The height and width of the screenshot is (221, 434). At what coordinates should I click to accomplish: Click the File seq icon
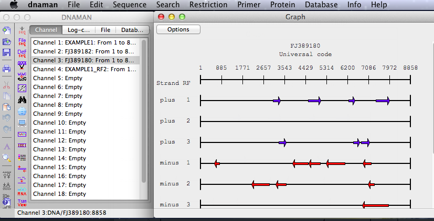tap(22, 42)
